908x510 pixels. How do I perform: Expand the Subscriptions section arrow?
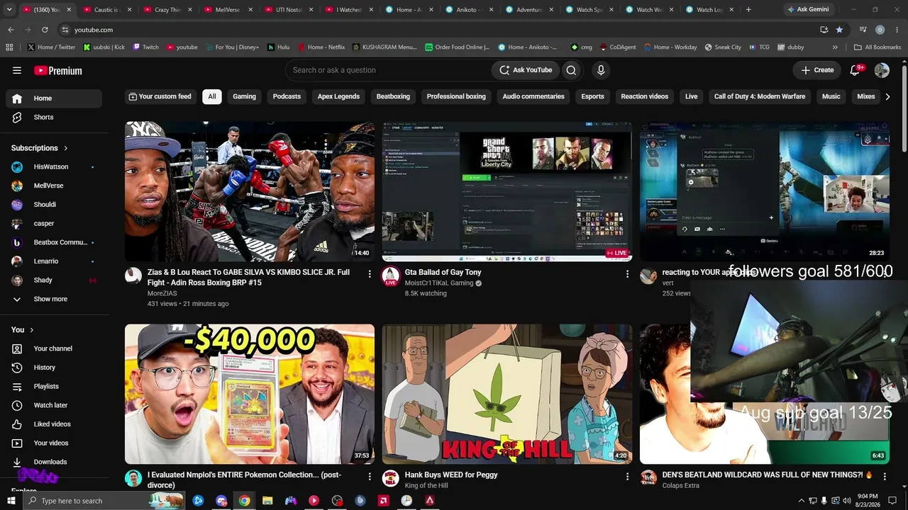tap(66, 148)
